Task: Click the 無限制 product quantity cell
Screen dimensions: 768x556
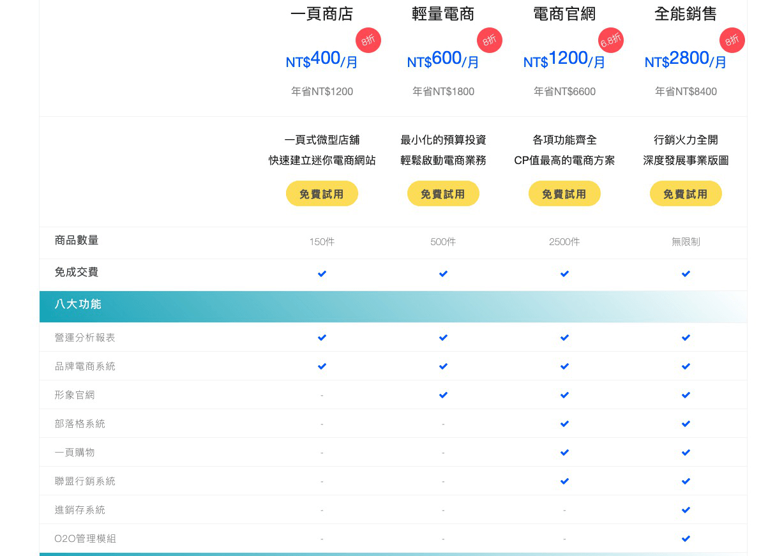Action: 686,242
